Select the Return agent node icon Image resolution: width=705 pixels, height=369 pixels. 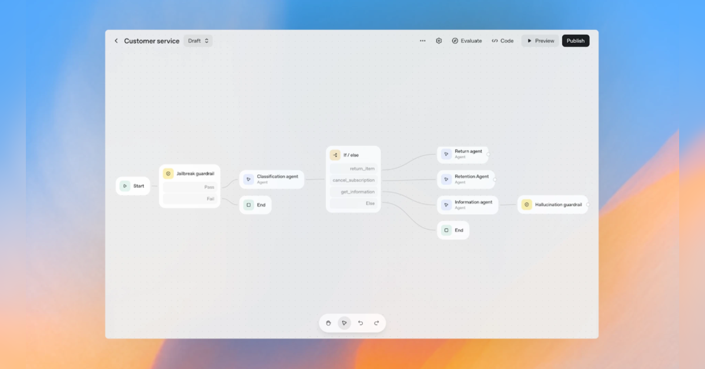447,154
